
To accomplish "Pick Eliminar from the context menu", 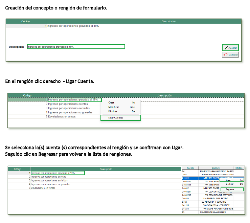I will (113, 111).
